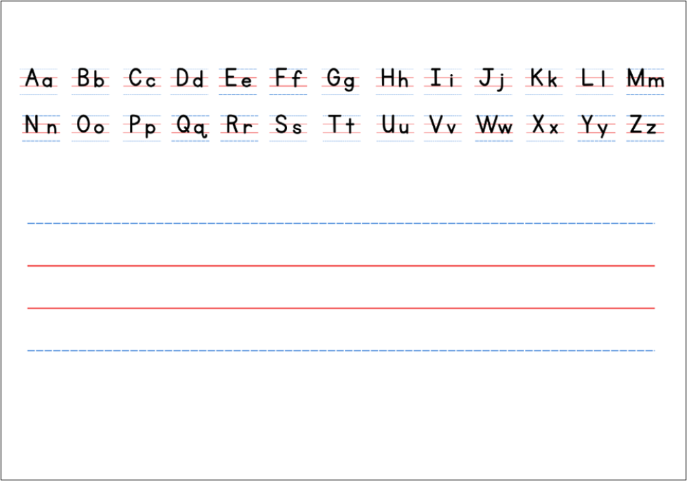
Task: Select the Nn letter pair
Action: pyautogui.click(x=41, y=126)
